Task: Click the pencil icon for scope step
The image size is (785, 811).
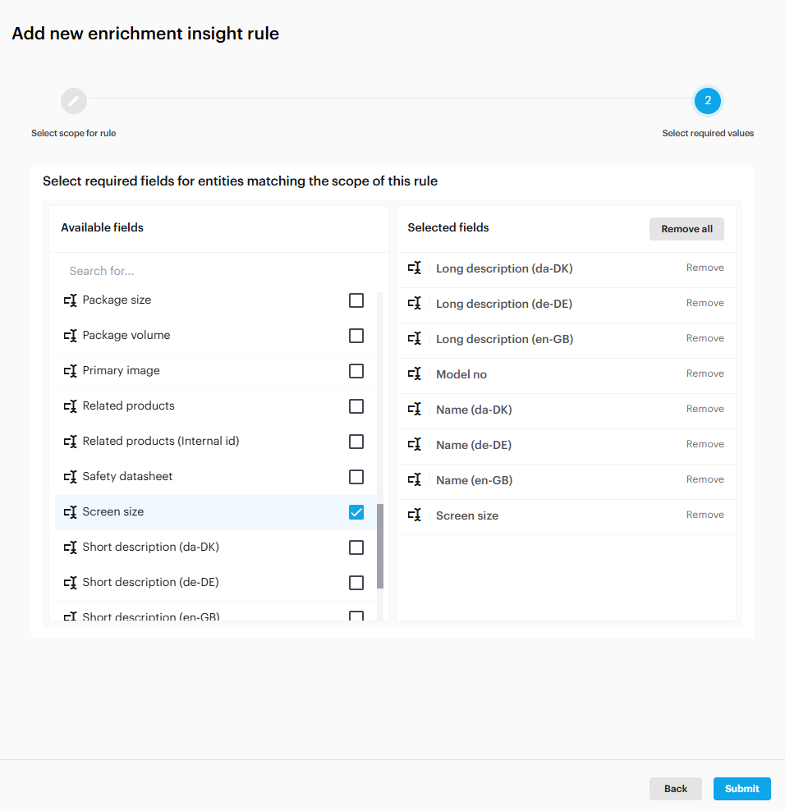Action: pyautogui.click(x=74, y=101)
